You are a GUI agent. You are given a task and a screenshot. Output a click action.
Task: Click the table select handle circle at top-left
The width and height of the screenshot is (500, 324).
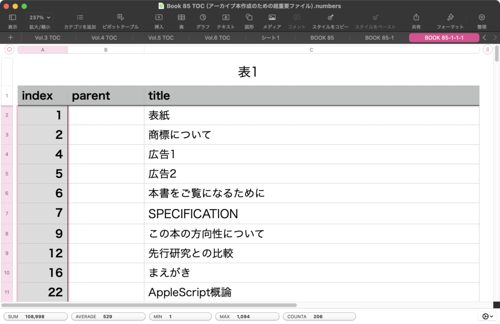(9, 49)
